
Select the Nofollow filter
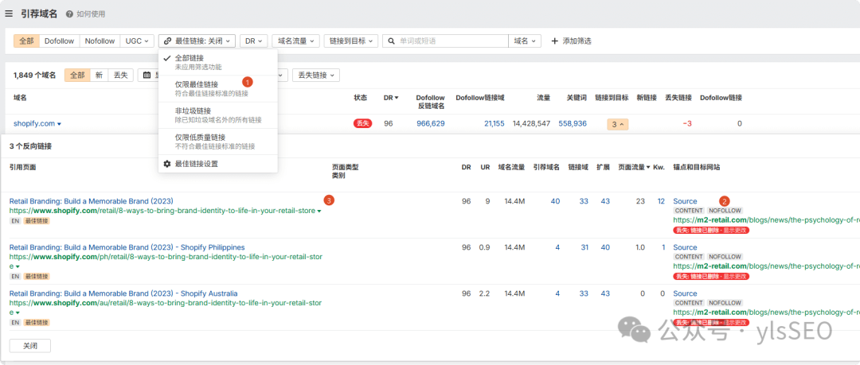pyautogui.click(x=100, y=41)
